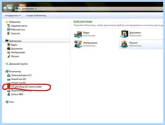Open Загрузки in sidebar
Screen dimensions: 165x125
pos(15,33)
